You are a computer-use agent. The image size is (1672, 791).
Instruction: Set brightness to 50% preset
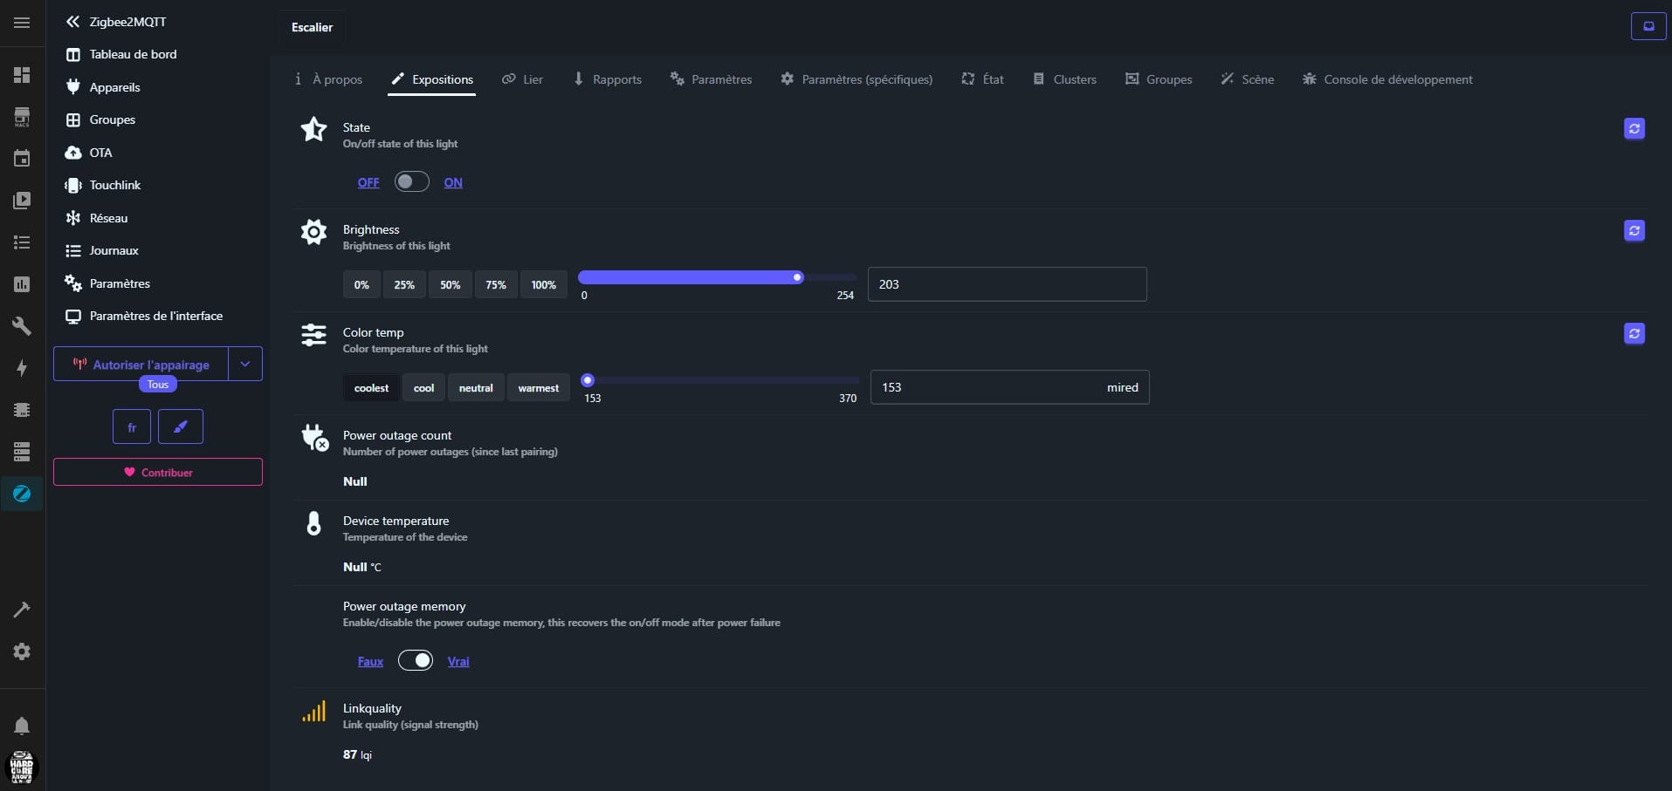450,285
